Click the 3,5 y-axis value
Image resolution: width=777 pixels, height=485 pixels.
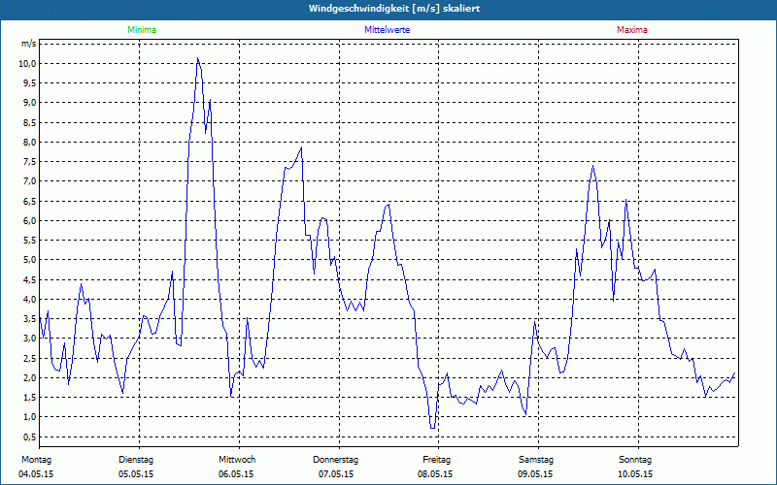[x=30, y=319]
